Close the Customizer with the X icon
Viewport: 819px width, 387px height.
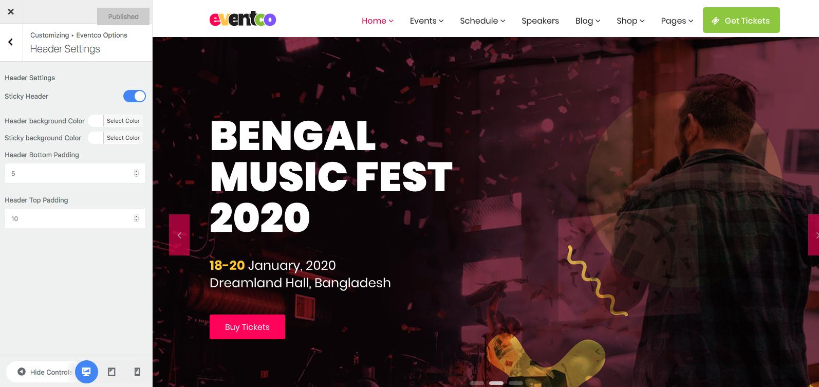point(11,11)
